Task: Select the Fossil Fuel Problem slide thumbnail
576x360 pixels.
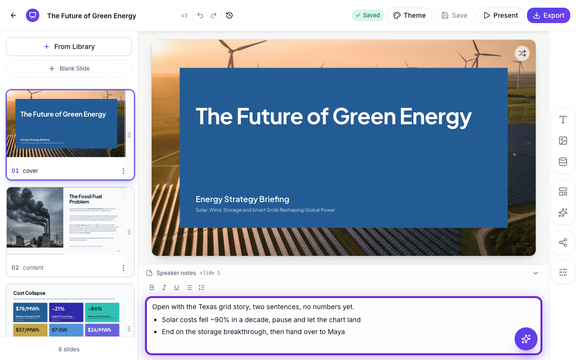Action: [66, 221]
